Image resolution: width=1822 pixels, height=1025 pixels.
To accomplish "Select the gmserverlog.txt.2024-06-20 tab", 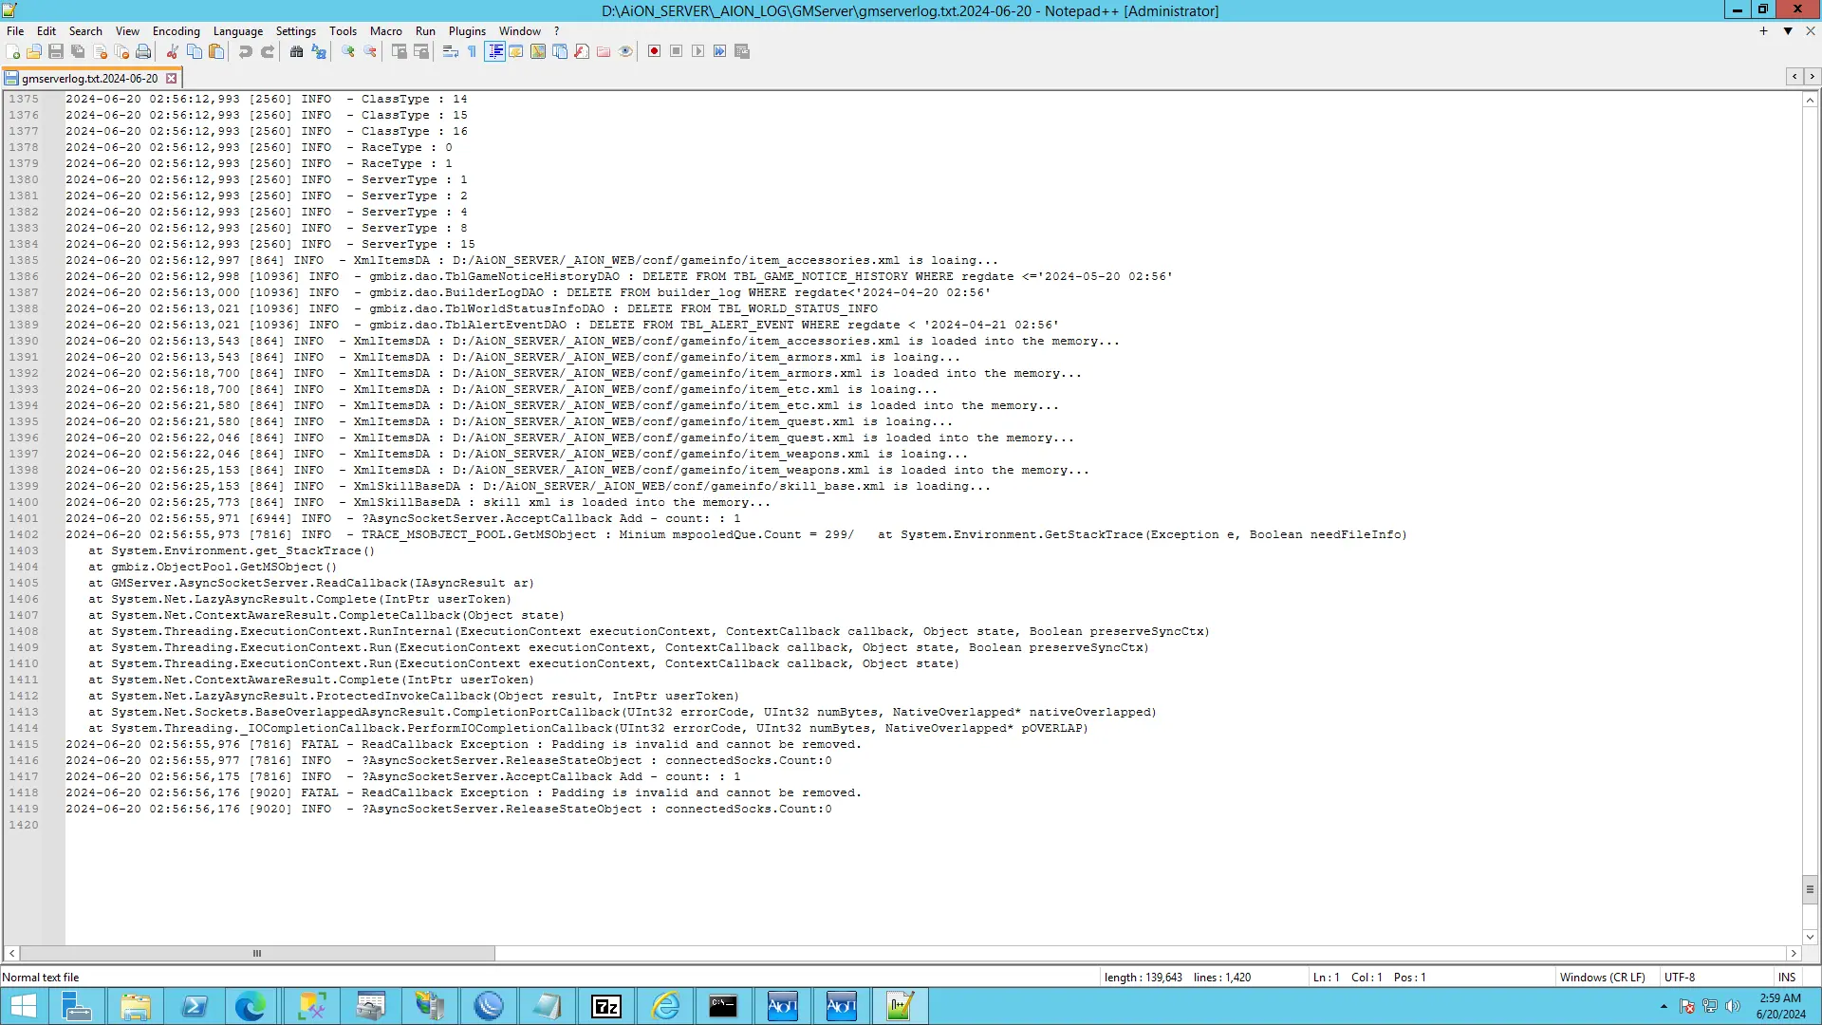I will coord(90,79).
